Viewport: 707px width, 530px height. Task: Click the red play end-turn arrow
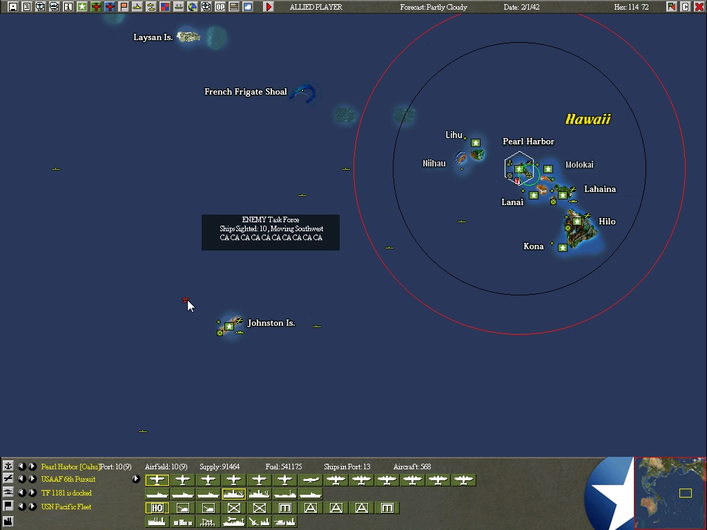point(269,7)
